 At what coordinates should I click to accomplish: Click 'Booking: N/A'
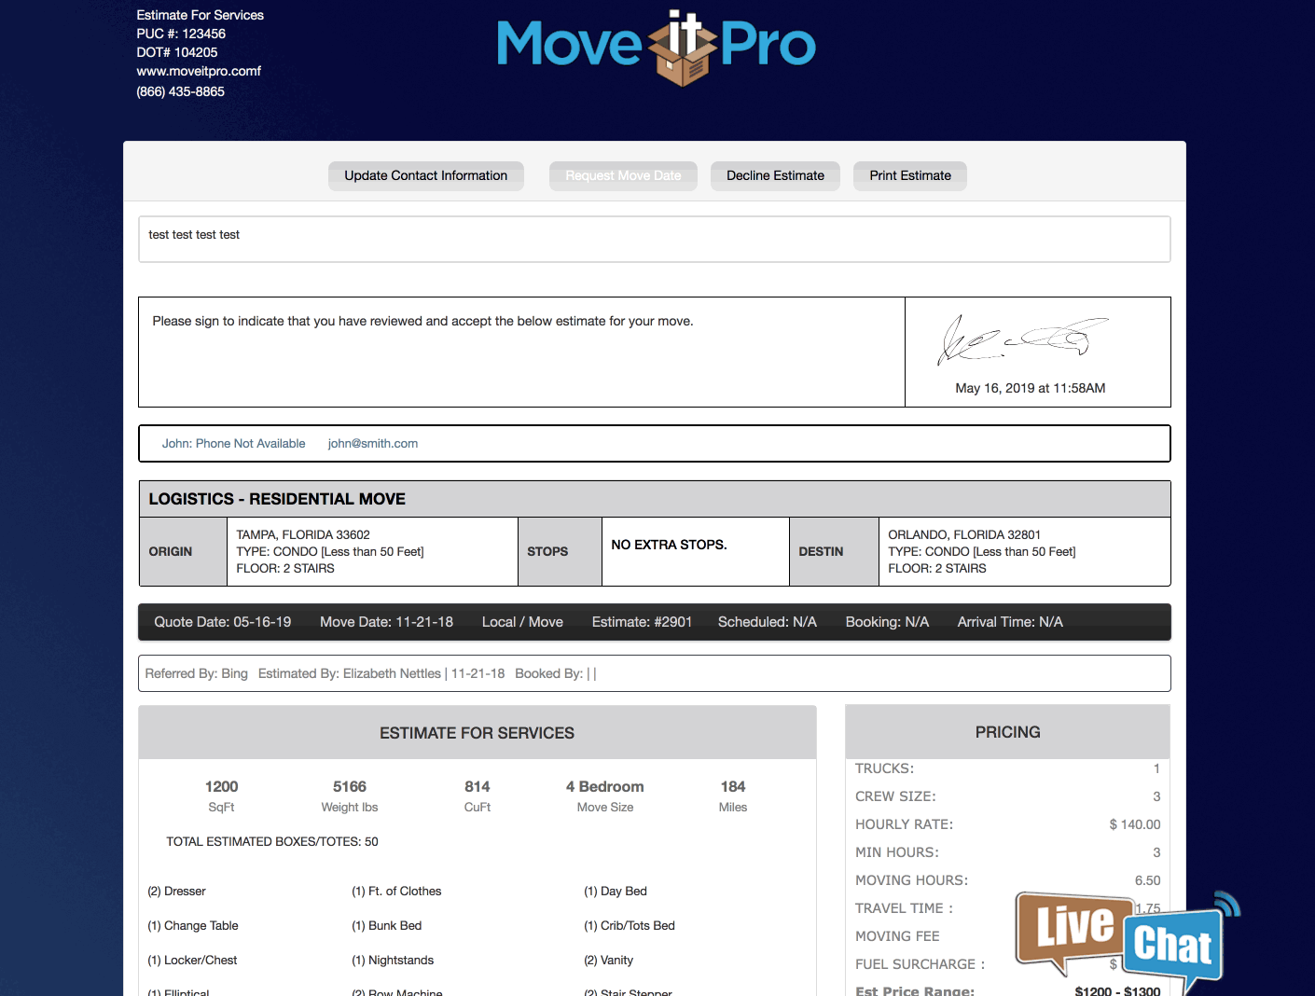tap(887, 622)
